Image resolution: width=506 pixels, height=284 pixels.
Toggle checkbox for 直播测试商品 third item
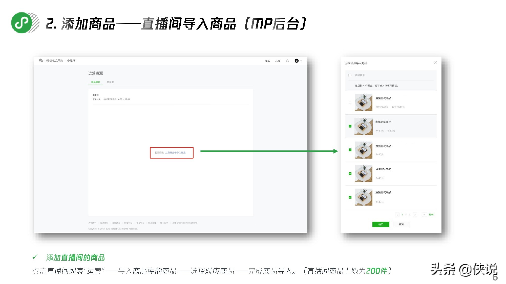pos(350,150)
